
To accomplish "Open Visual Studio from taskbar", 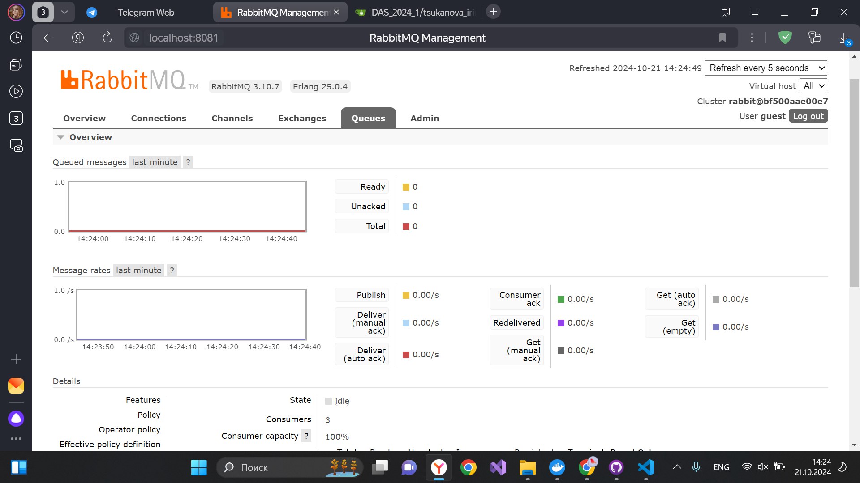I will coord(498,467).
